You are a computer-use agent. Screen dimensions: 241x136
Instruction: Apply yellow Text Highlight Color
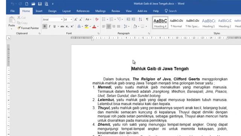click(87, 26)
